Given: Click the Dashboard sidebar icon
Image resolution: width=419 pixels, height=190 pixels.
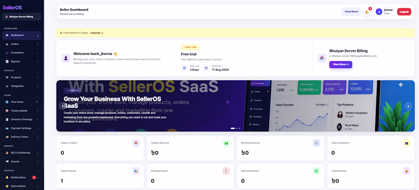Looking at the screenshot, I should tap(7, 35).
